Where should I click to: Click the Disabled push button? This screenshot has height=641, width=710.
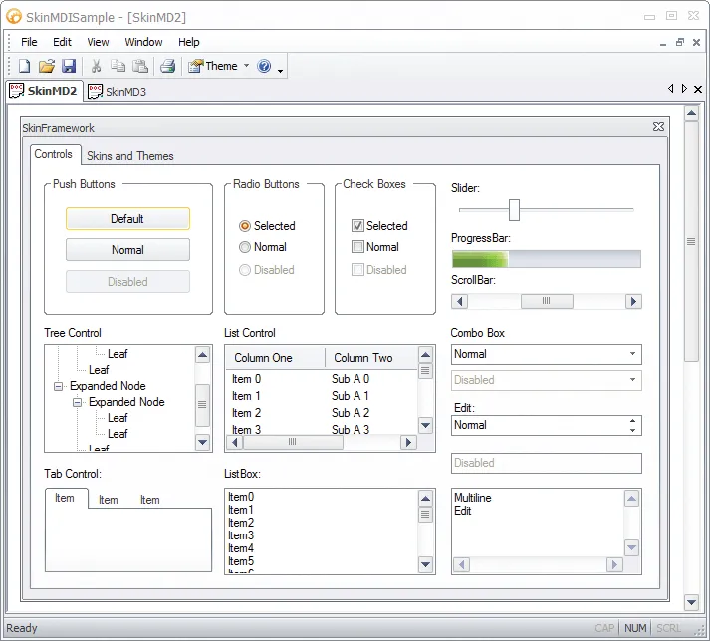[127, 281]
